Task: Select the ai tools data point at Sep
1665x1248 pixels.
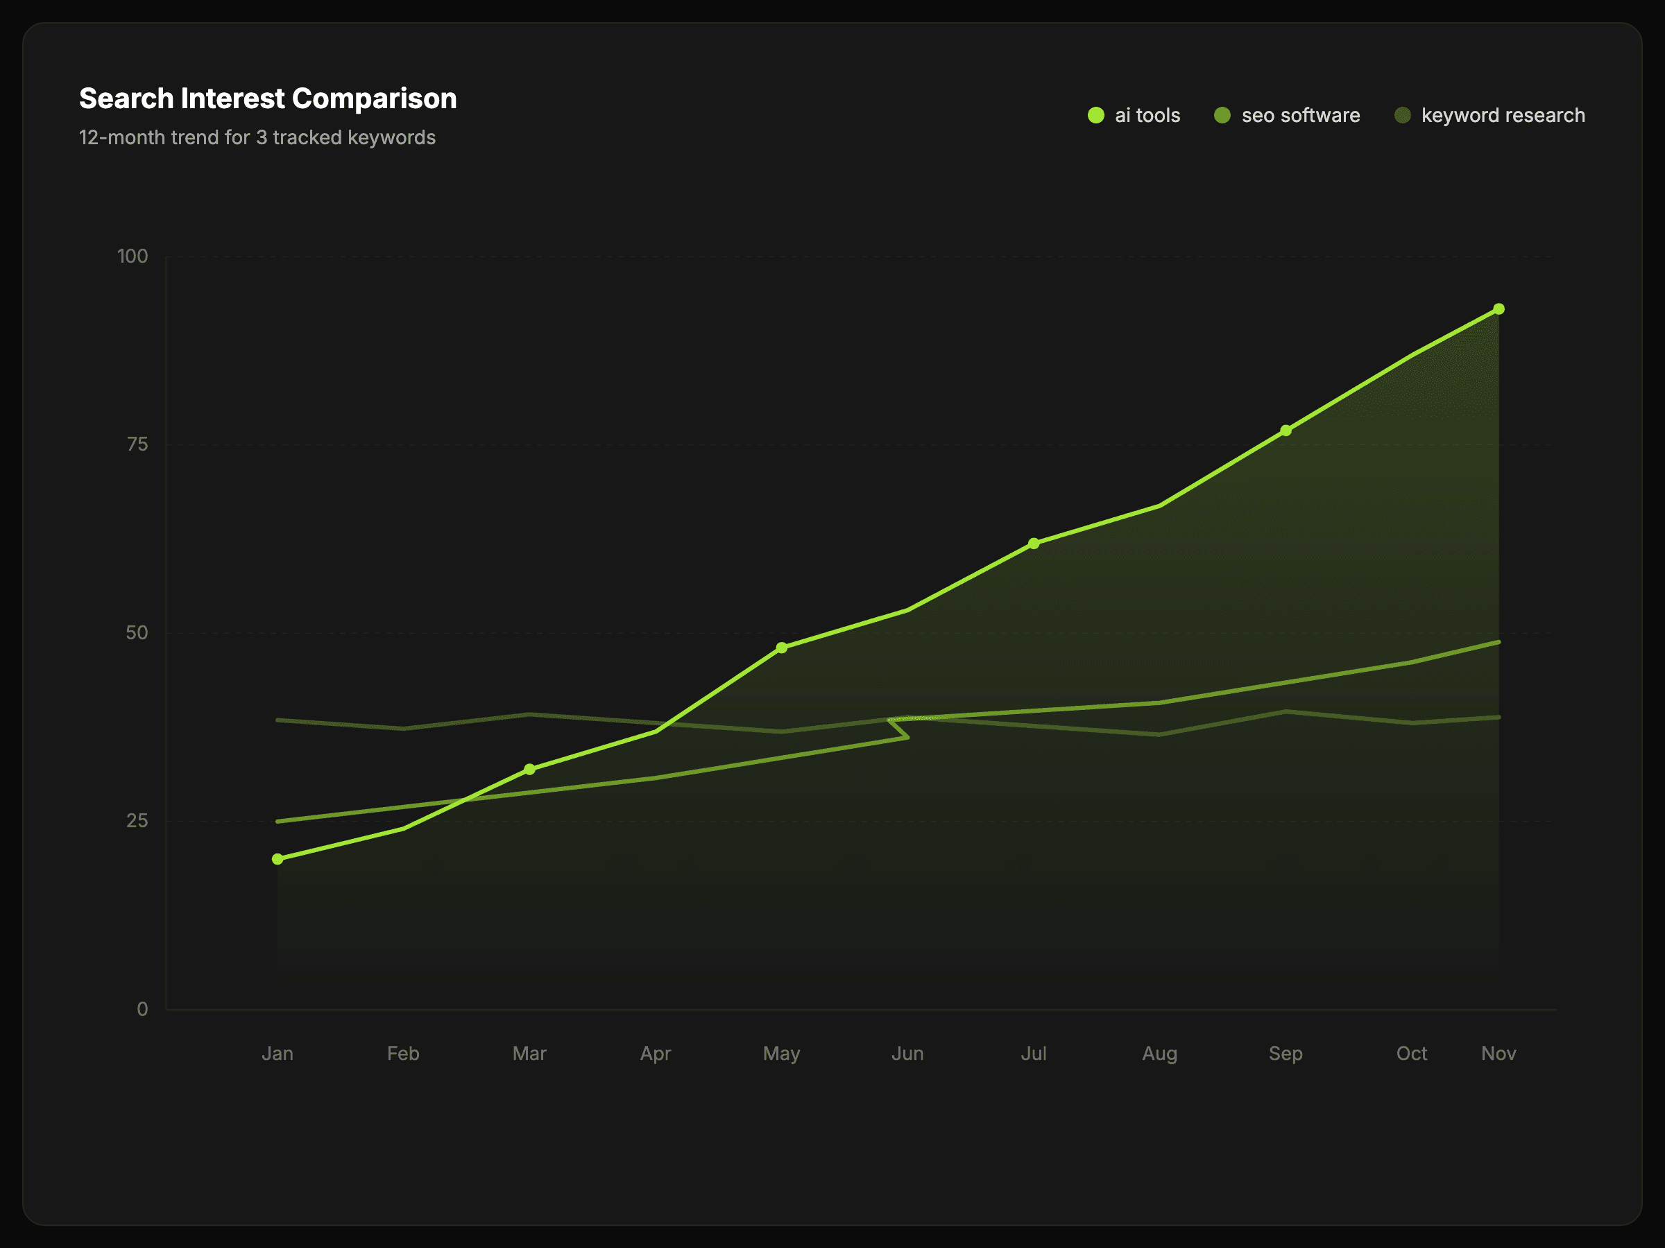Action: (1286, 431)
